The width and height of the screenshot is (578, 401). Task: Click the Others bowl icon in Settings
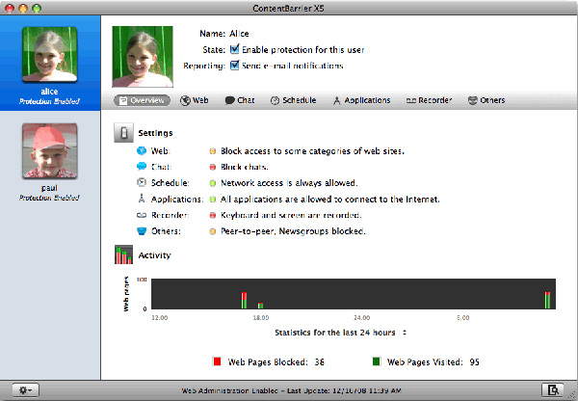coord(142,231)
